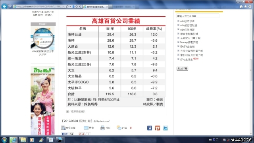This screenshot has width=254, height=143.
Task: Click the 轉寄 forward mail icon
Action: (x=86, y=128)
